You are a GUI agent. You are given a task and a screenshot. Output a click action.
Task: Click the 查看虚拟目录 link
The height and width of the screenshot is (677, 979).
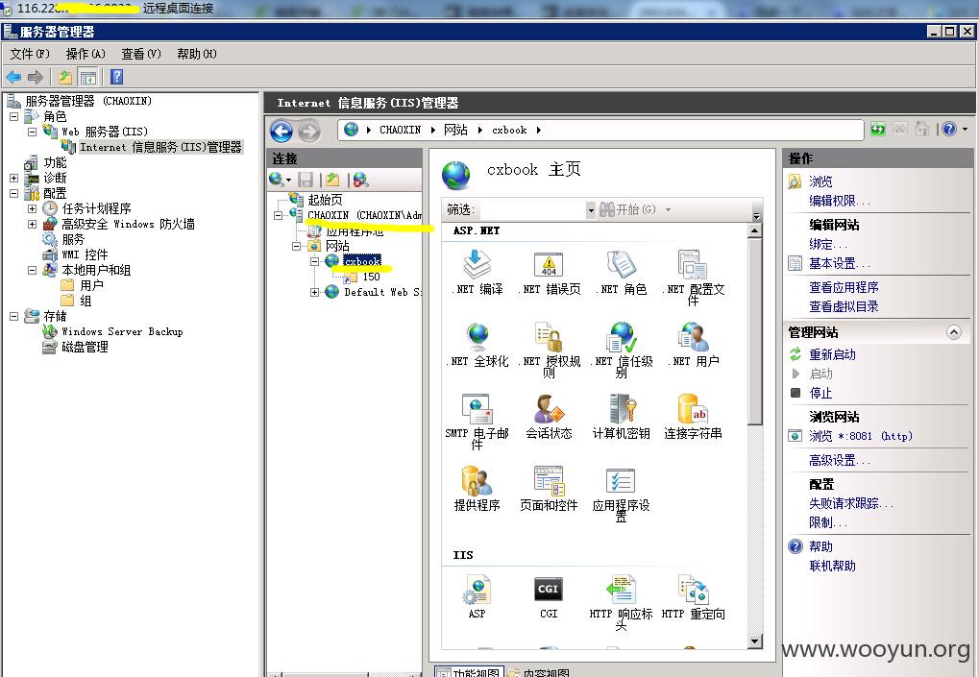click(844, 306)
